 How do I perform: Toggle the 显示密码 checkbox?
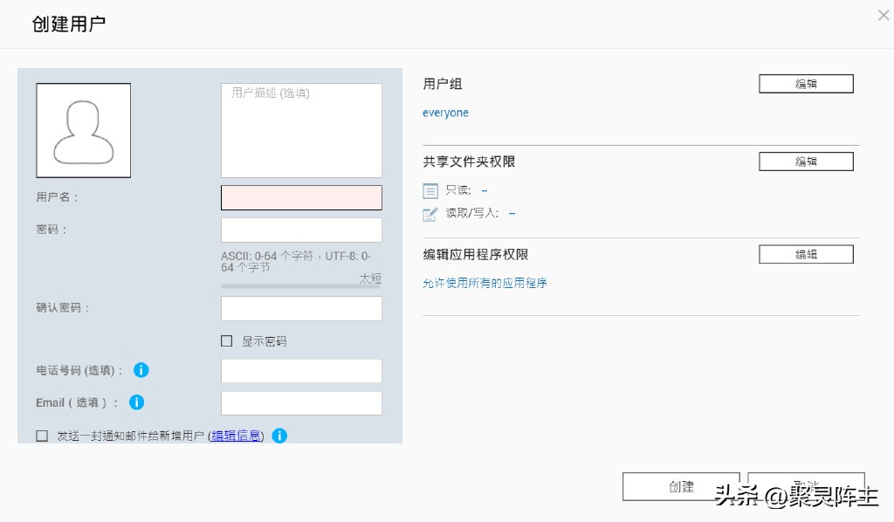point(226,340)
